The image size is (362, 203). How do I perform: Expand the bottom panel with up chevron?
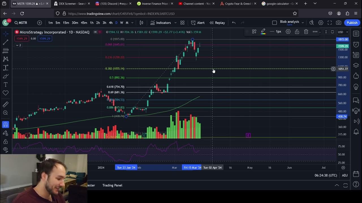click(x=337, y=185)
